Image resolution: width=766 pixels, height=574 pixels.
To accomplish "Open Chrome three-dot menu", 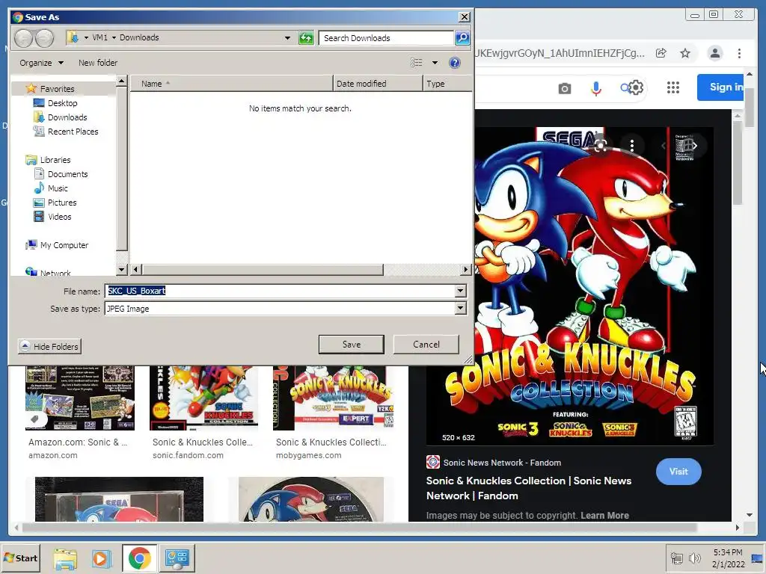I will 739,53.
